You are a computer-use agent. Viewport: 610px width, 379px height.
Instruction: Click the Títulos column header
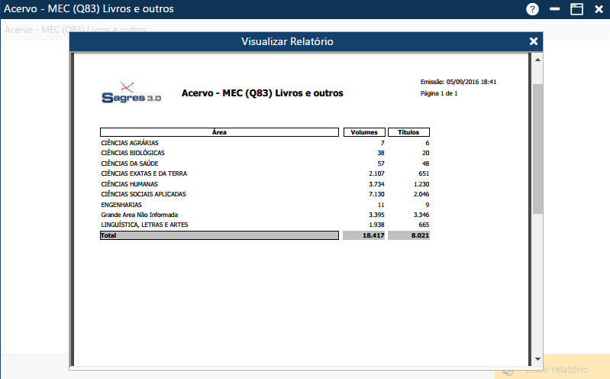coord(408,132)
